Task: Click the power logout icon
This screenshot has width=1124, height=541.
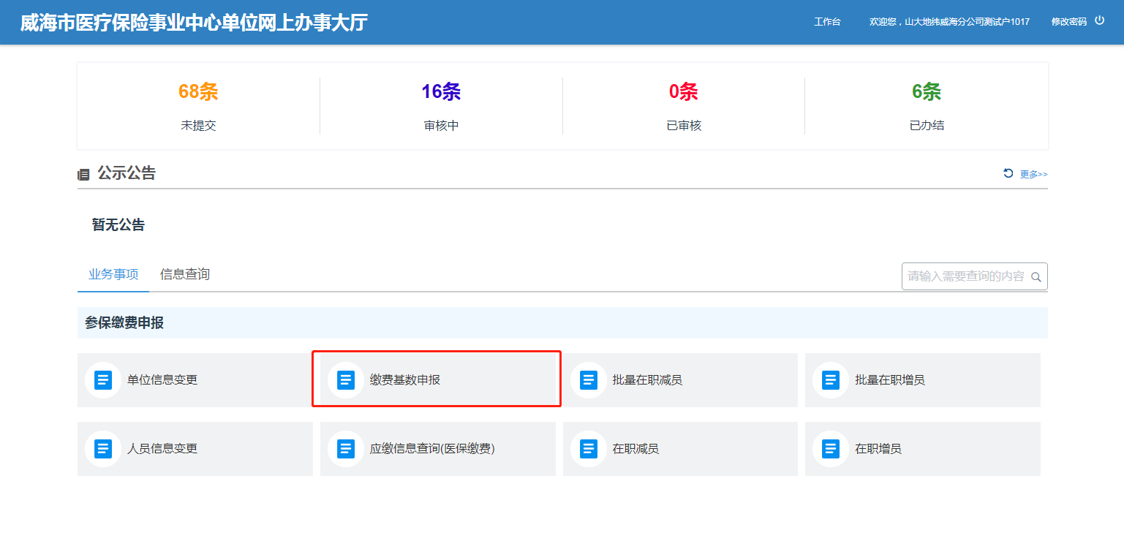Action: tap(1099, 21)
